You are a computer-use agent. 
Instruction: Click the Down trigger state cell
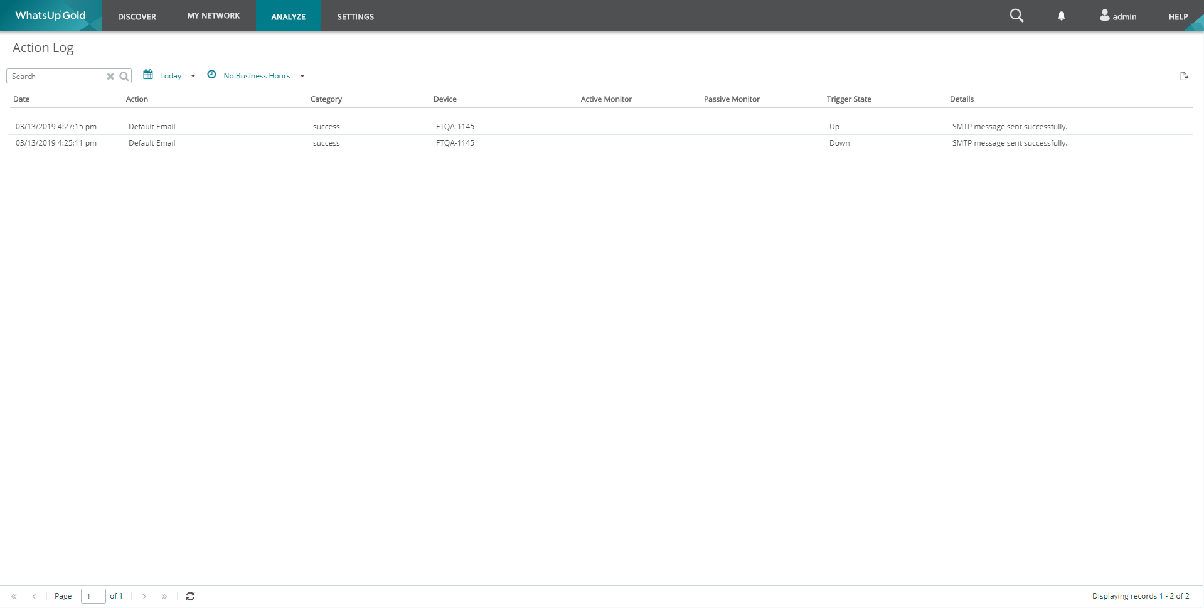point(839,143)
